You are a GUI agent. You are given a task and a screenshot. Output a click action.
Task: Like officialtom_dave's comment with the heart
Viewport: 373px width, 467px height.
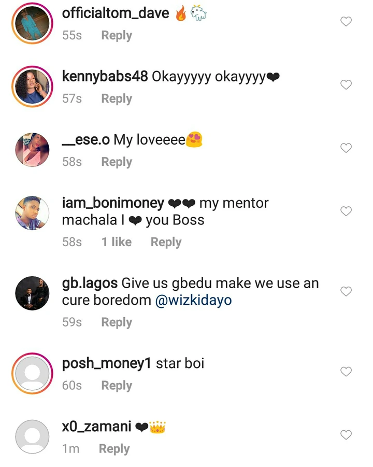click(x=346, y=21)
